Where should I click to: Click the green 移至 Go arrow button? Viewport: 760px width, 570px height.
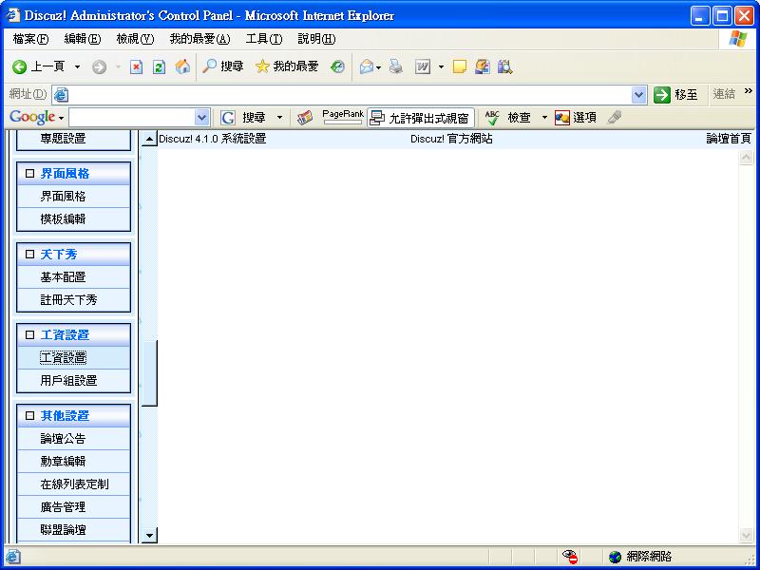[661, 94]
